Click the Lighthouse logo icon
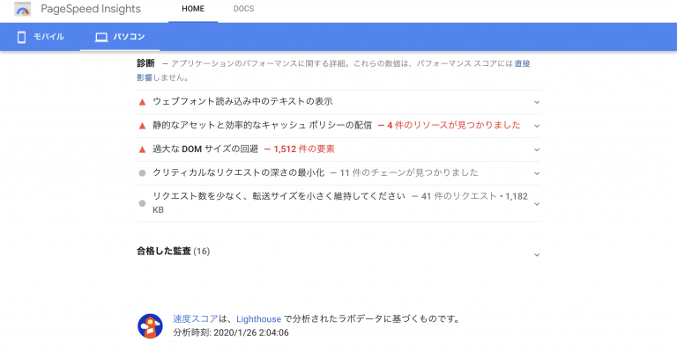This screenshot has height=351, width=677. coord(150,326)
